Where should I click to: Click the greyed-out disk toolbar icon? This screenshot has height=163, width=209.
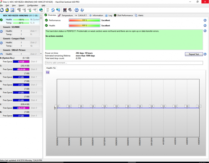pyautogui.click(x=19, y=10)
